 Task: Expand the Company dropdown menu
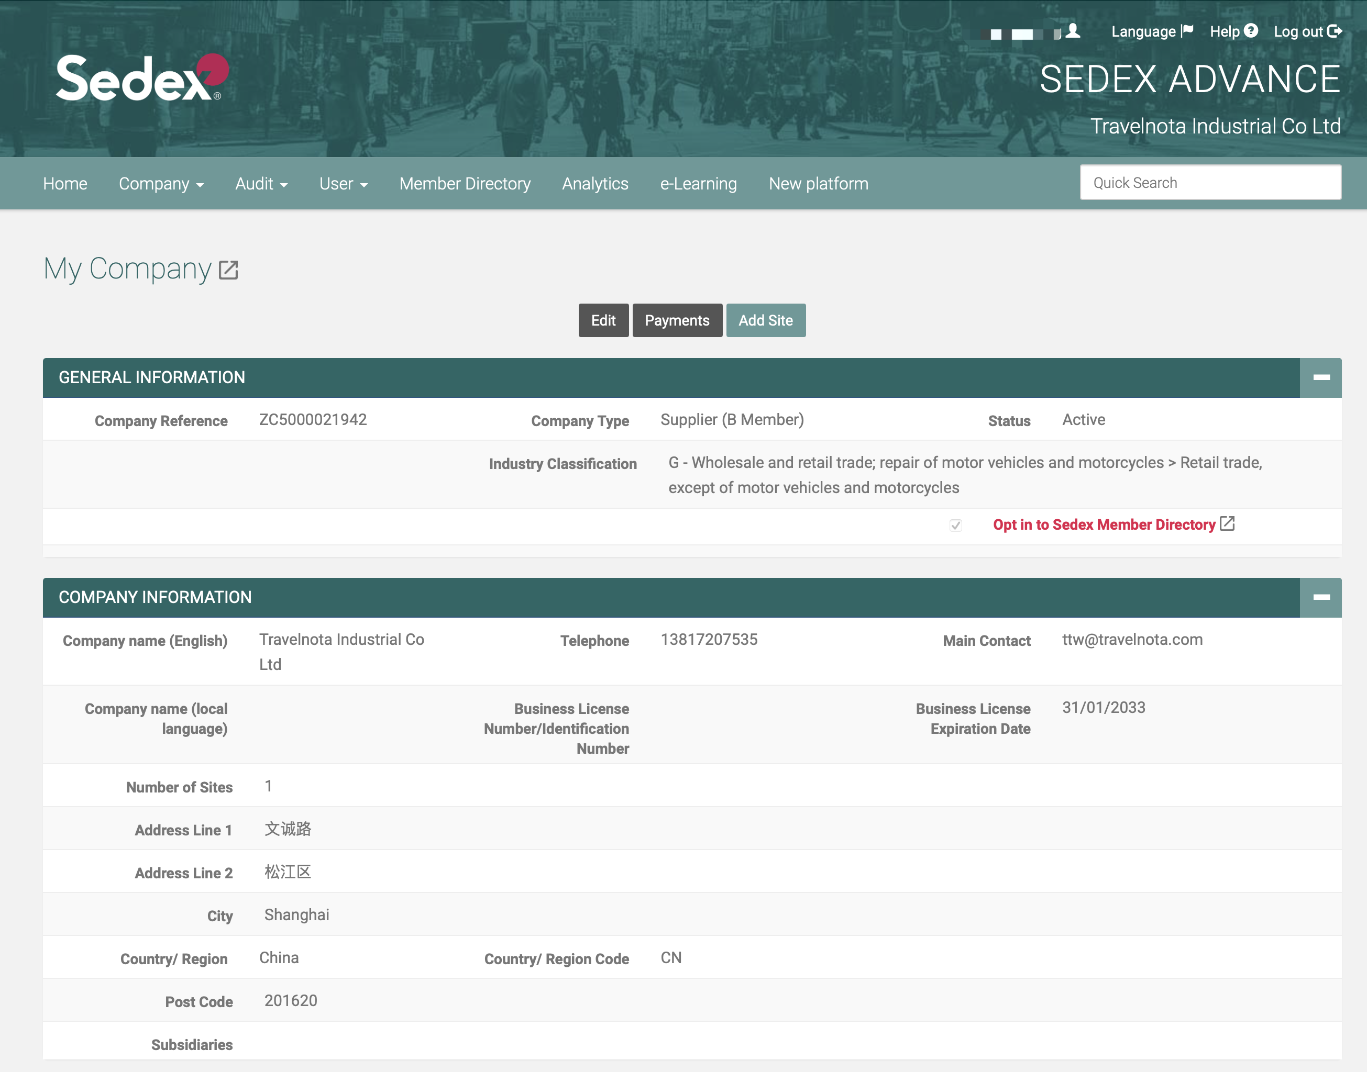pos(161,184)
